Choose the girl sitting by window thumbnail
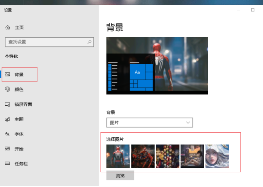This screenshot has height=187, width=263. 193,156
